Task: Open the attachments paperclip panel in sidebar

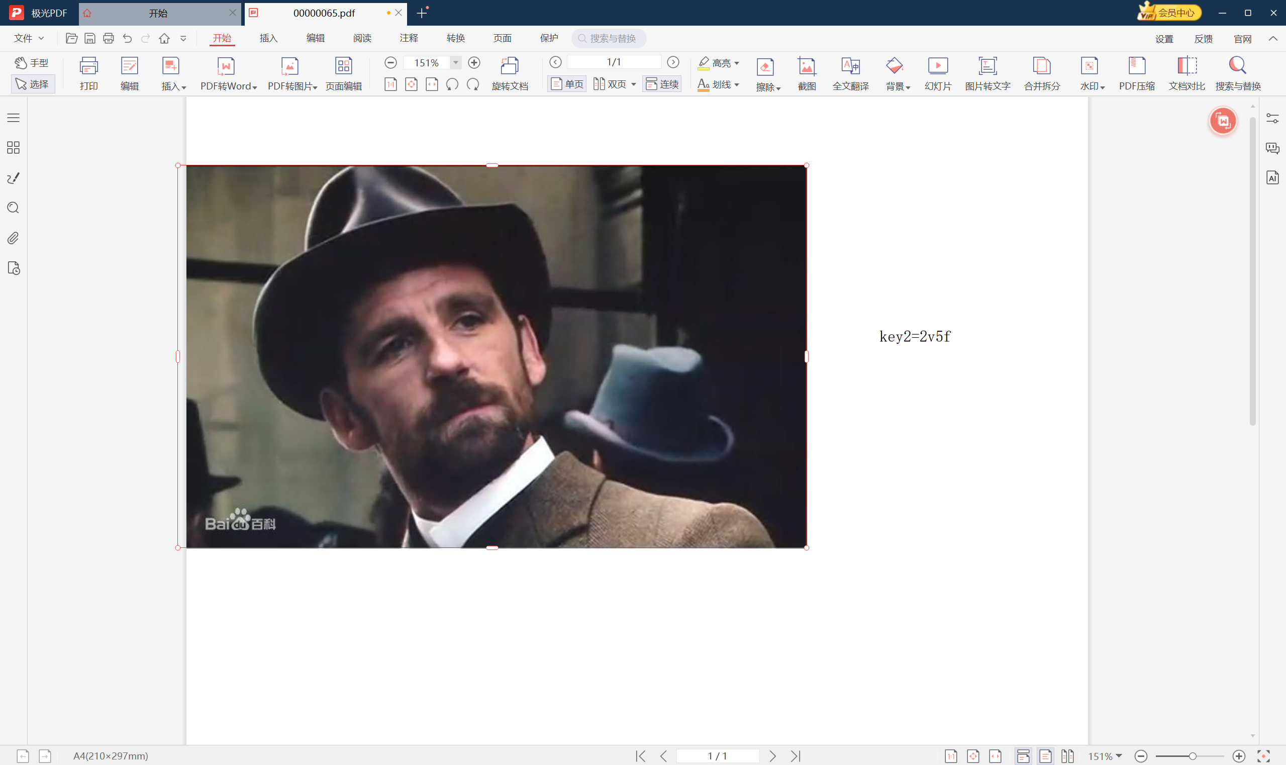Action: tap(14, 238)
